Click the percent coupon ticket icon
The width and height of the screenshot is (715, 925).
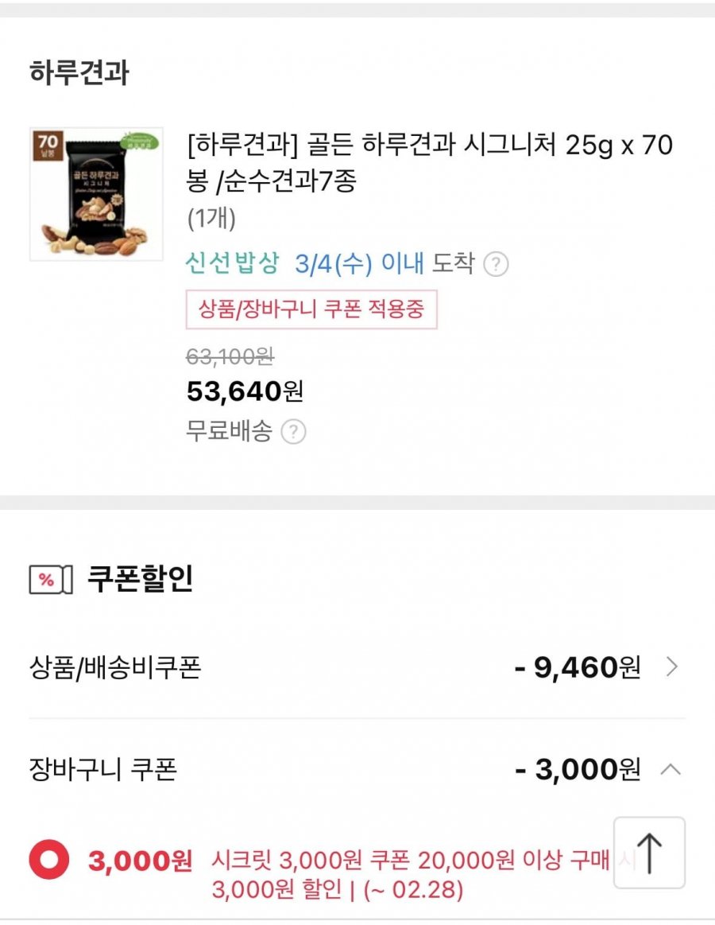[51, 580]
